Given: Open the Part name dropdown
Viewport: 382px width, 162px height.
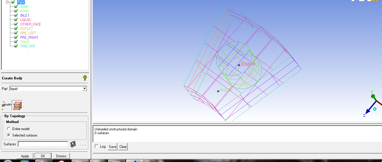Looking at the screenshot, I should (x=84, y=88).
